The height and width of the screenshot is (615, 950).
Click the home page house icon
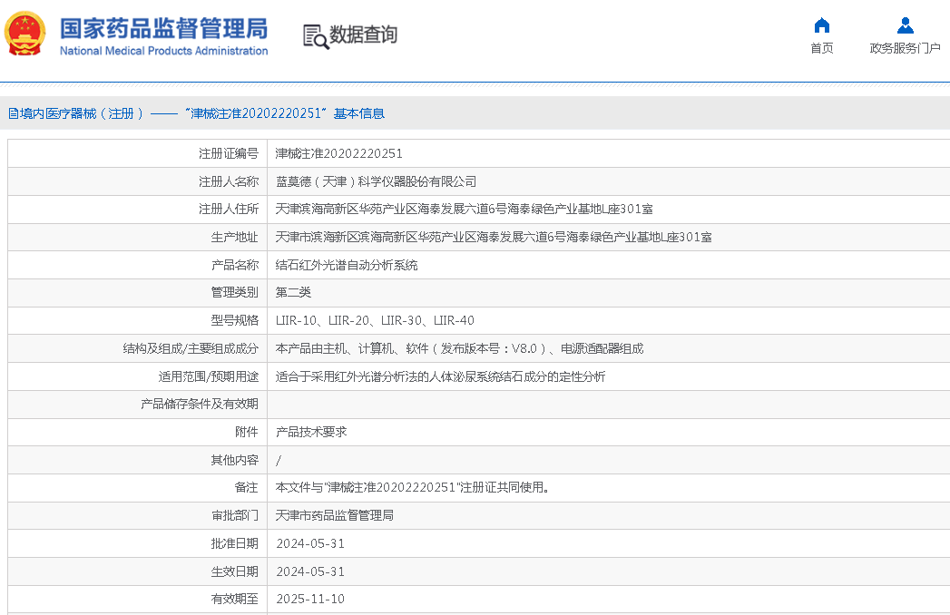pyautogui.click(x=821, y=25)
